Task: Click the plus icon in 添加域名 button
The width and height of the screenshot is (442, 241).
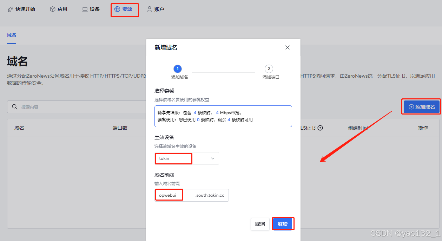Action: pyautogui.click(x=411, y=107)
